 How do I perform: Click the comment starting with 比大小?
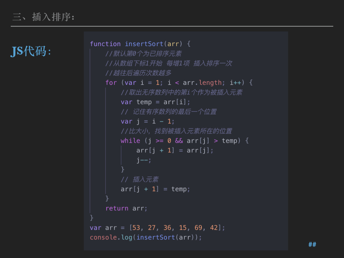click(176, 131)
